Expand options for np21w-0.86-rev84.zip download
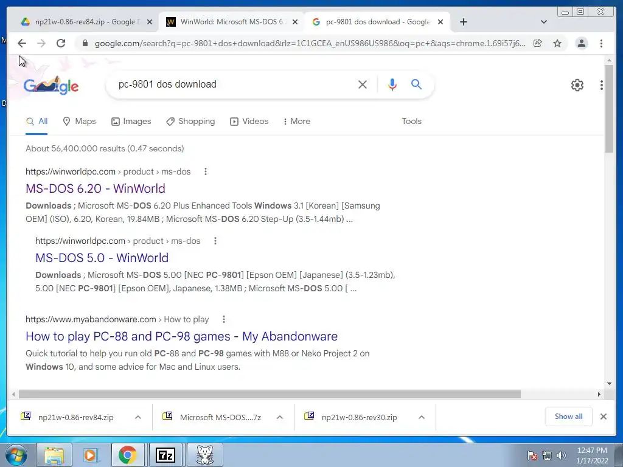 point(138,417)
